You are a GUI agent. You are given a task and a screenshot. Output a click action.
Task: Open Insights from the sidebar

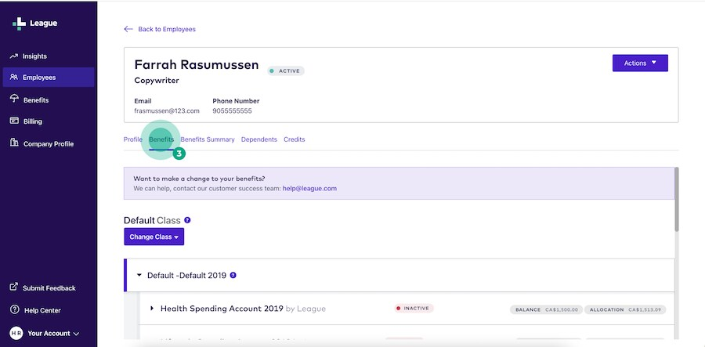[35, 56]
